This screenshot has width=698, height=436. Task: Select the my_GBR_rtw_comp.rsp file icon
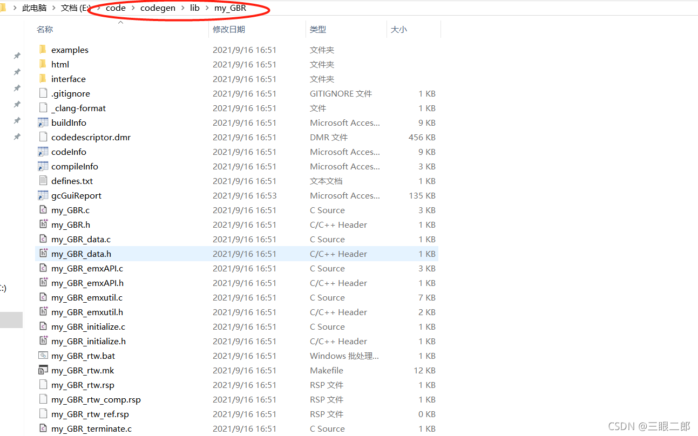pos(43,399)
